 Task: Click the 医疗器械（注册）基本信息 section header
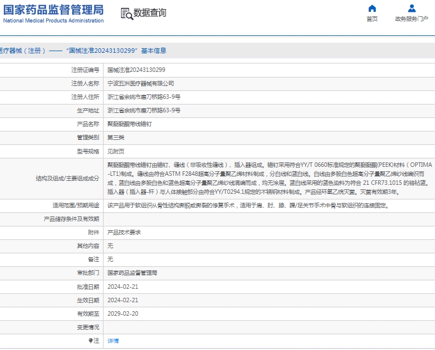(x=83, y=51)
